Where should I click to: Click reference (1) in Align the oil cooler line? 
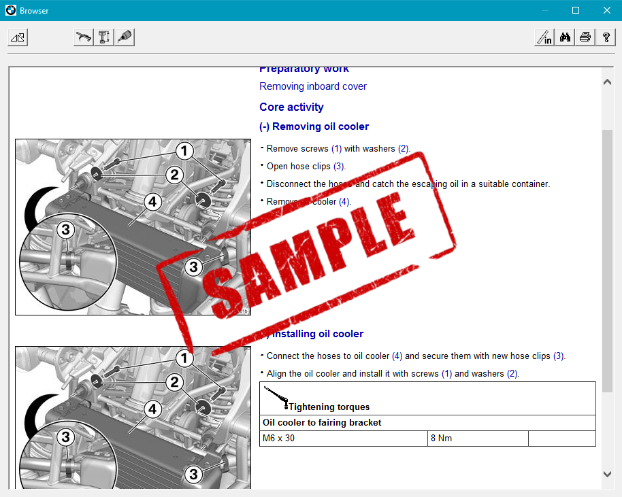(x=446, y=374)
